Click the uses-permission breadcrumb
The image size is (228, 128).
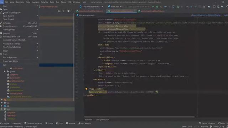point(102,120)
